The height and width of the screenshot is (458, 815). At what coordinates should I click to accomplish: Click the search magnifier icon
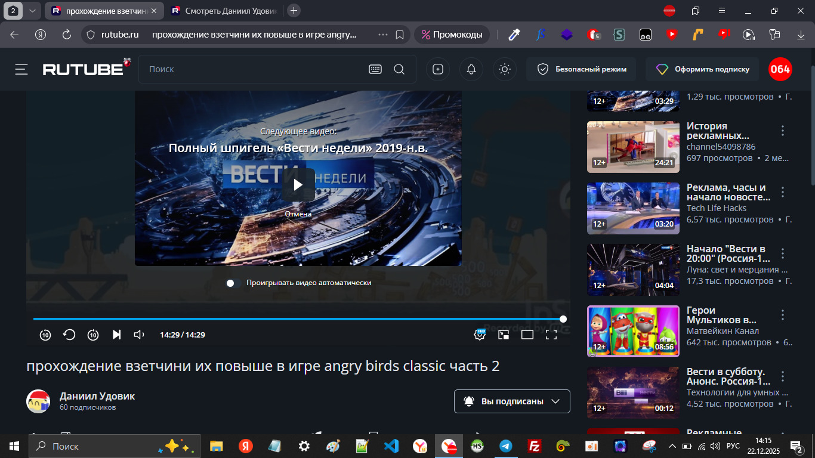coord(399,69)
